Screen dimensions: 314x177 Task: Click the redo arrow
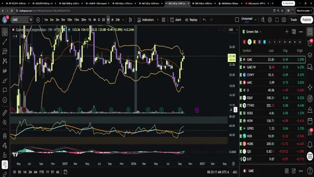coord(211,20)
